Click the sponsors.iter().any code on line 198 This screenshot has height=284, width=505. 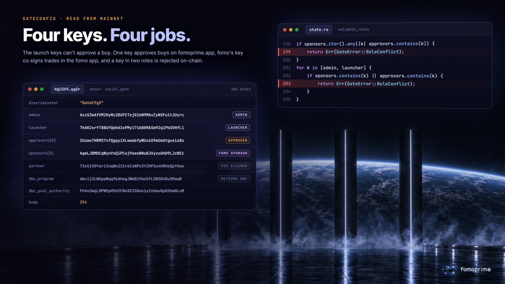[x=365, y=44]
